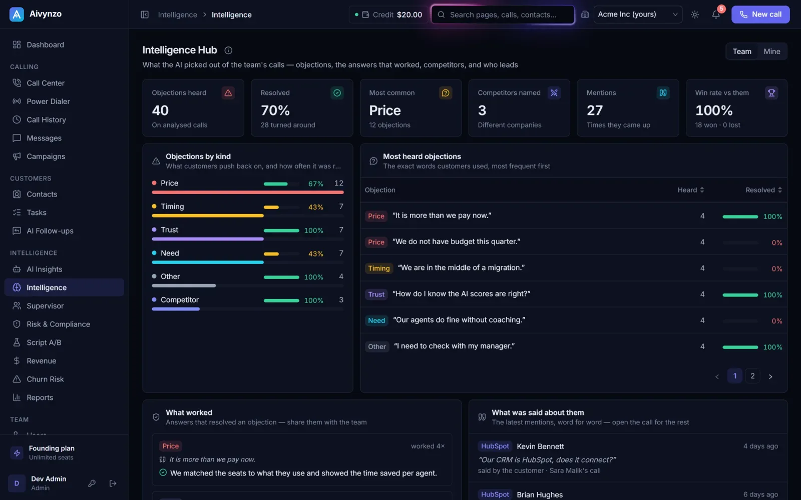Open Risk & Compliance in sidebar
The image size is (801, 500).
point(64,324)
